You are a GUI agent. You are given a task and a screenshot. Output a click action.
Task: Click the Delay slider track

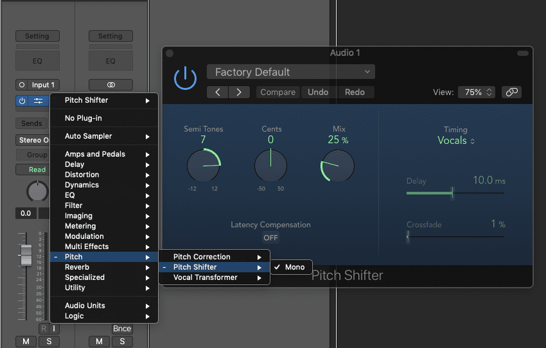click(x=455, y=193)
